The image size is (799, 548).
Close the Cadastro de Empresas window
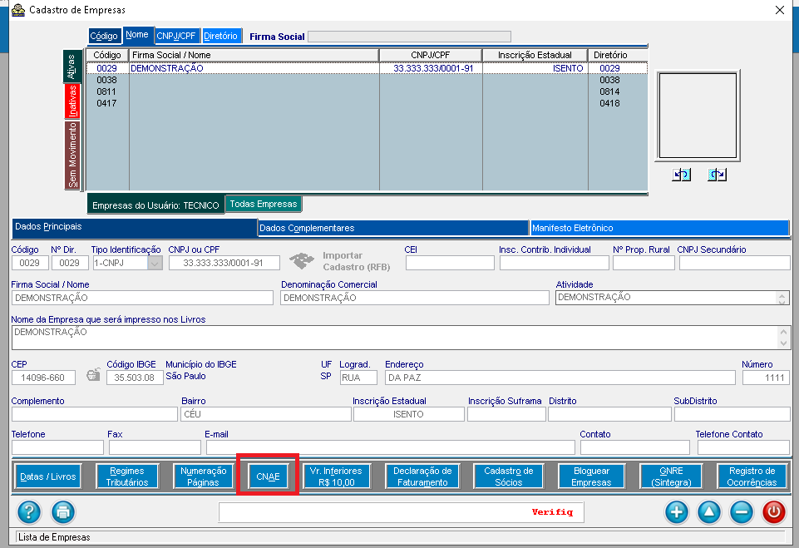(x=780, y=10)
